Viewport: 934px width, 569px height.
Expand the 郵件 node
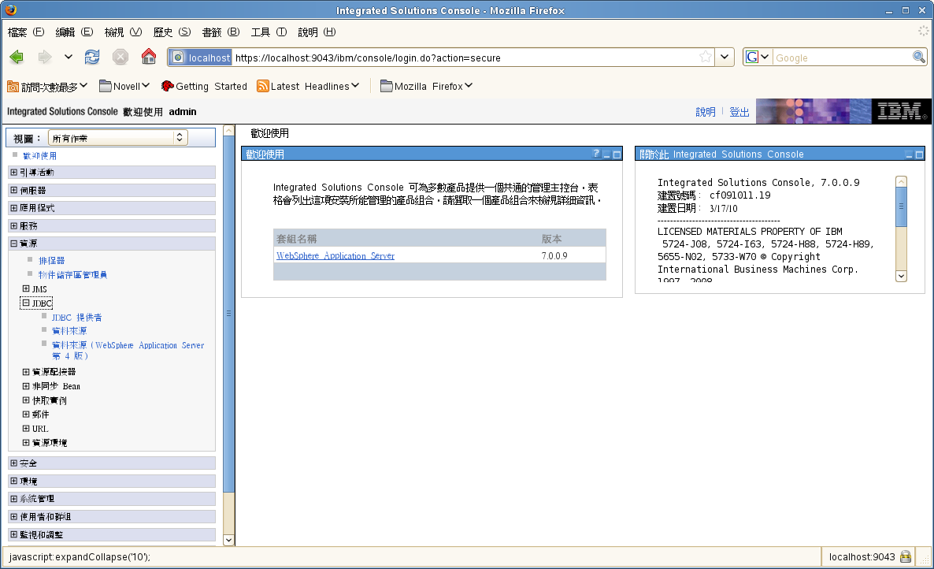(x=26, y=415)
